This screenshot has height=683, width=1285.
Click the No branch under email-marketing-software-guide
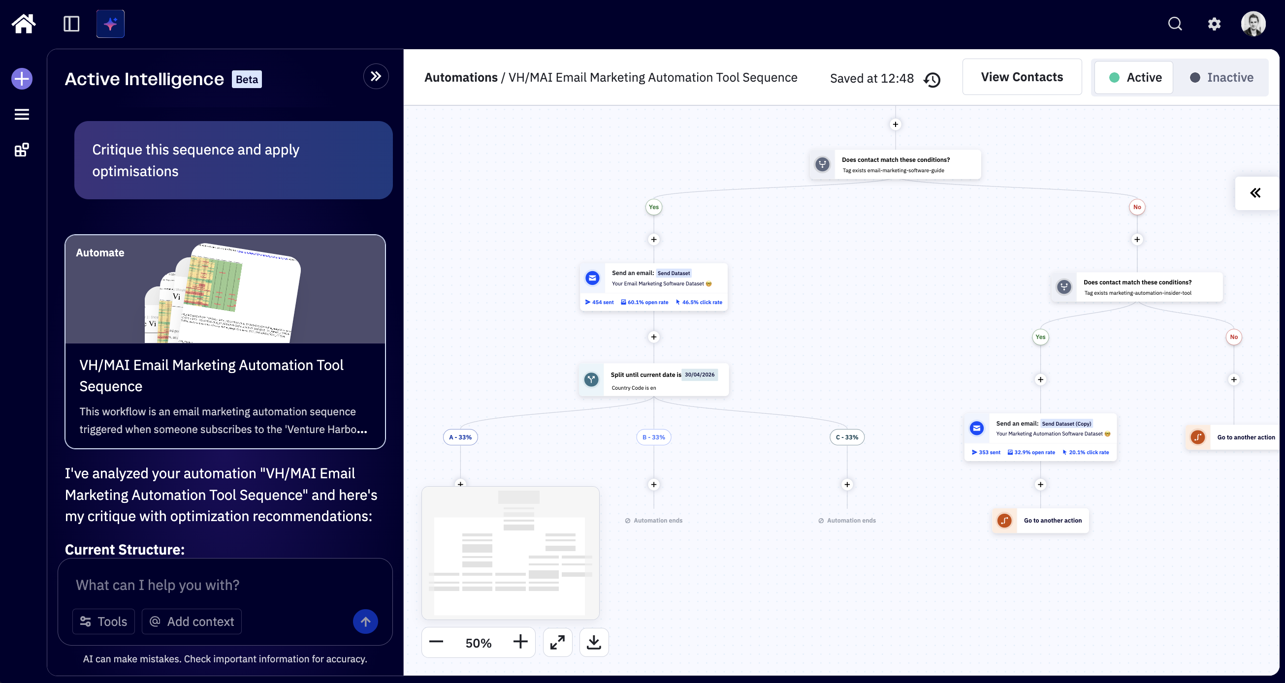pyautogui.click(x=1137, y=207)
